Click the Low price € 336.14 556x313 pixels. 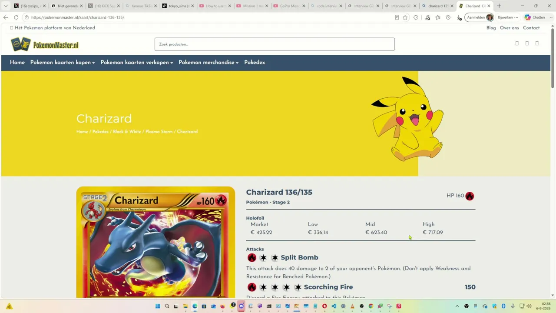point(318,233)
